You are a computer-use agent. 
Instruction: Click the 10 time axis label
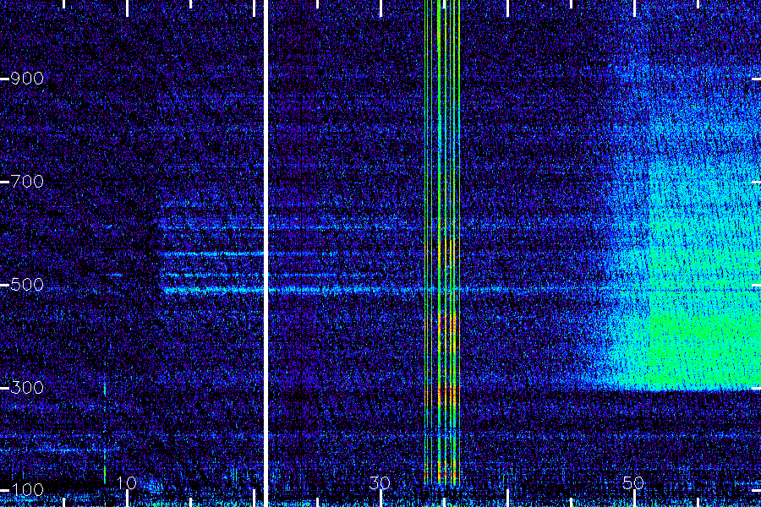click(127, 482)
